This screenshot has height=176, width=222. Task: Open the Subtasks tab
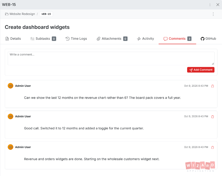point(43,39)
